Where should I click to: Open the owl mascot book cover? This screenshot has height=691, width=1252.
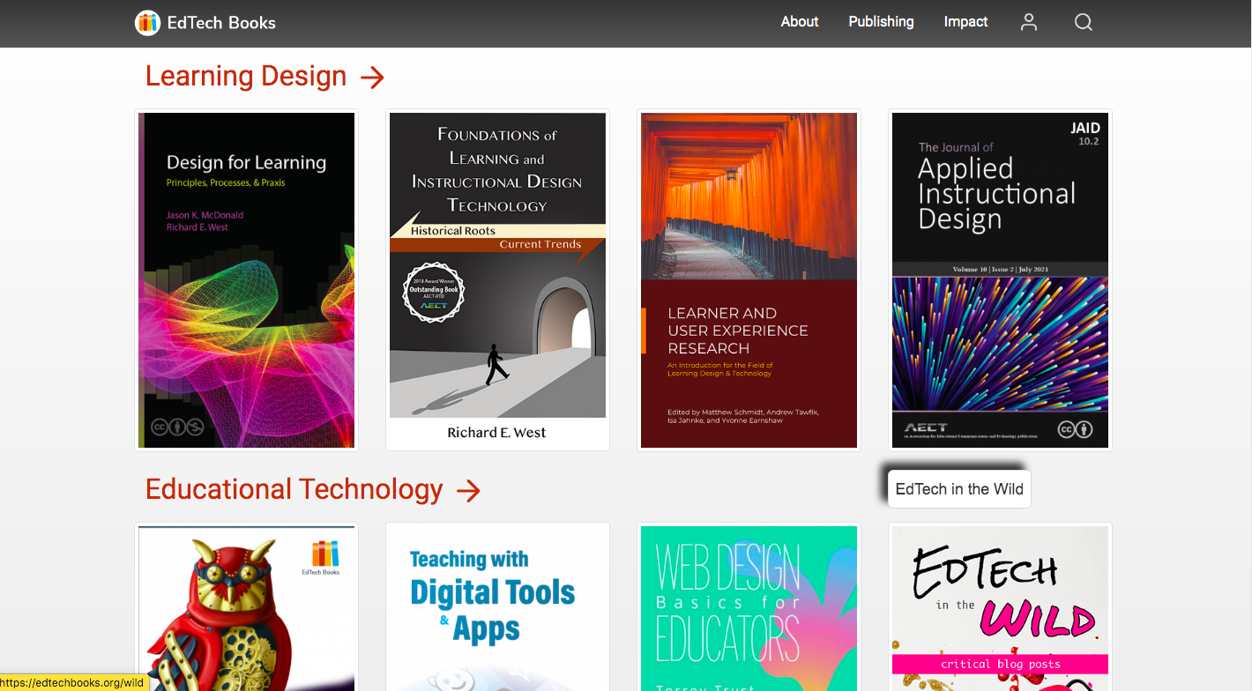pyautogui.click(x=247, y=608)
